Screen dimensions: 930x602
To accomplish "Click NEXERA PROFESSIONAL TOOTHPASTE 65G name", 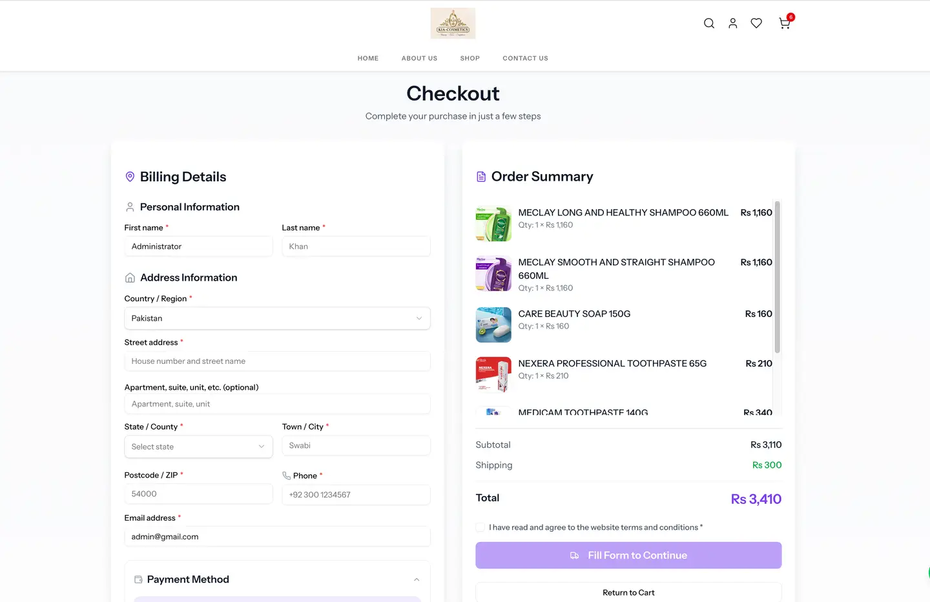I will coord(612,363).
